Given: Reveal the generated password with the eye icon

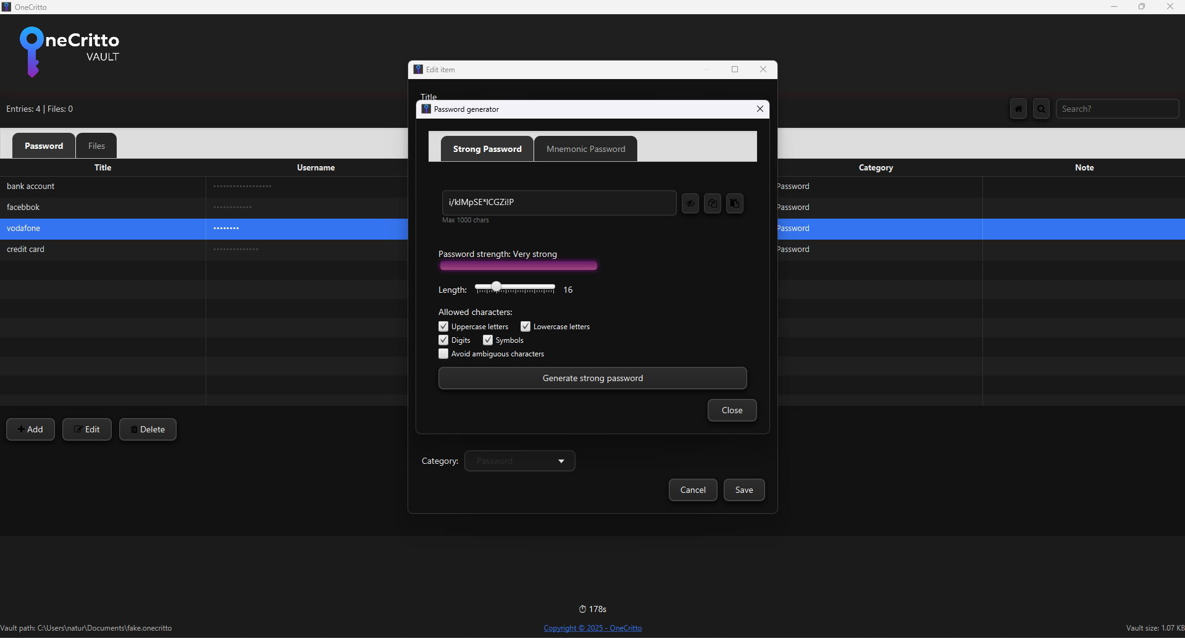Looking at the screenshot, I should pos(690,203).
